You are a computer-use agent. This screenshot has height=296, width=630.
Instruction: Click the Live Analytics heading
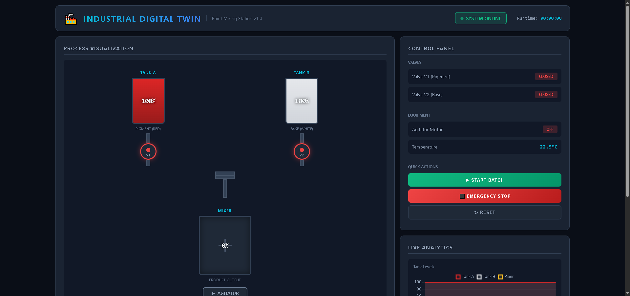click(x=430, y=248)
